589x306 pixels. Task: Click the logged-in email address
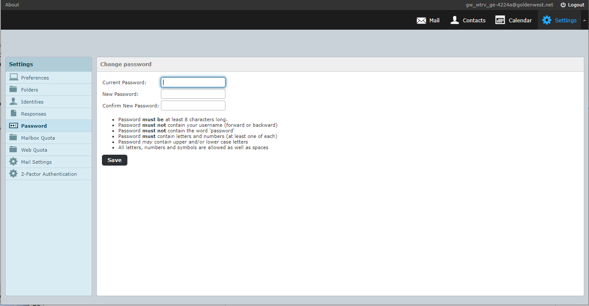point(509,5)
